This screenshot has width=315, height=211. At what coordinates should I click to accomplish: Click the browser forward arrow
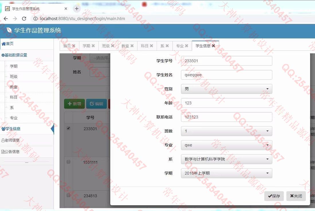click(15, 19)
